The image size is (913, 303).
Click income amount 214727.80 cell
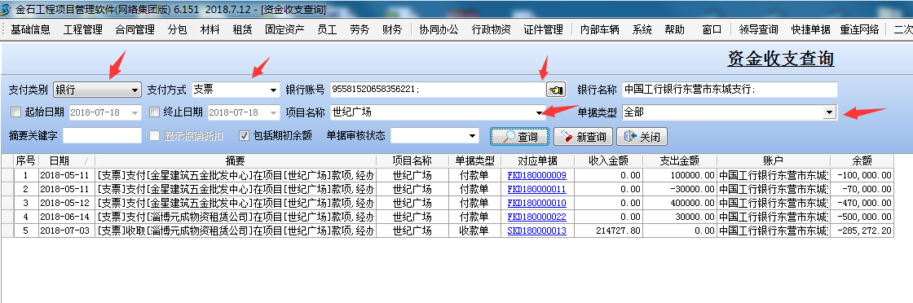(608, 231)
